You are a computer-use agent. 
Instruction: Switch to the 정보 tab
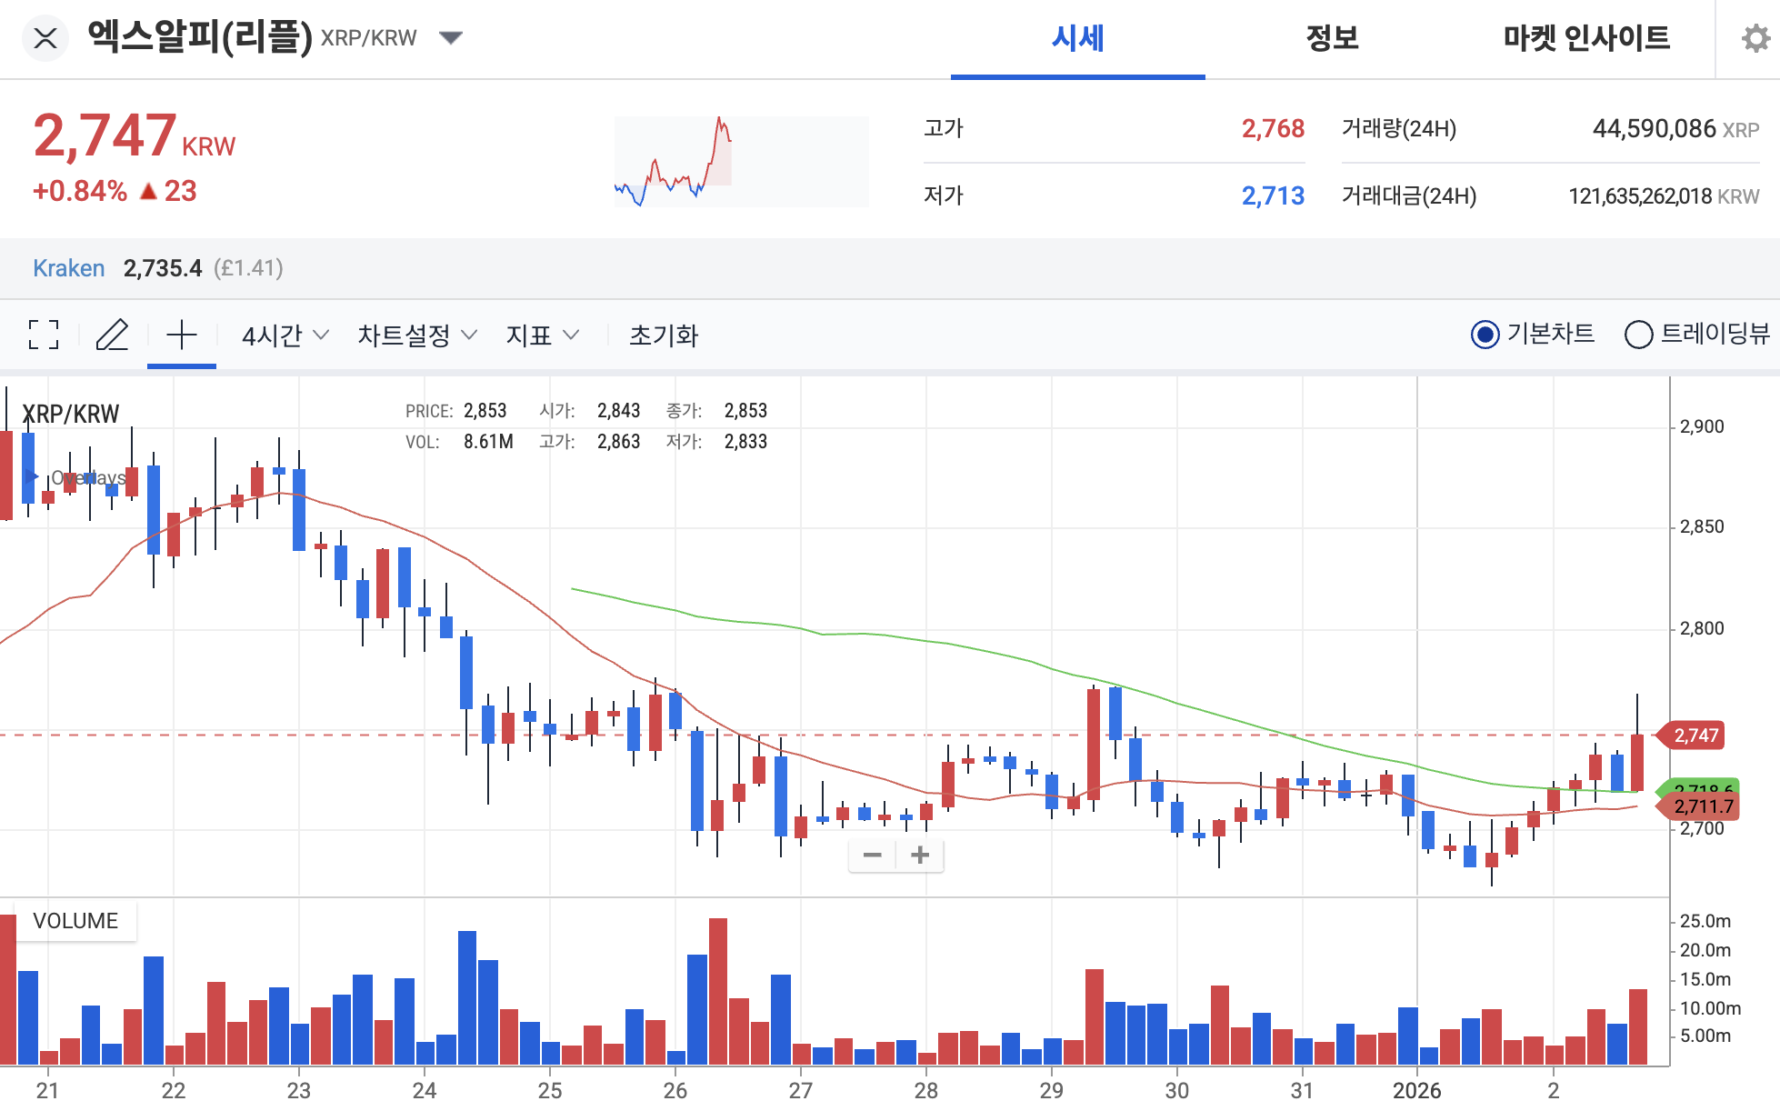pos(1331,38)
